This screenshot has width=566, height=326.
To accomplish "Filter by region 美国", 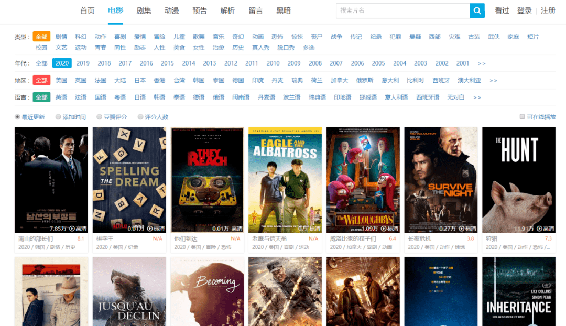I will [61, 81].
